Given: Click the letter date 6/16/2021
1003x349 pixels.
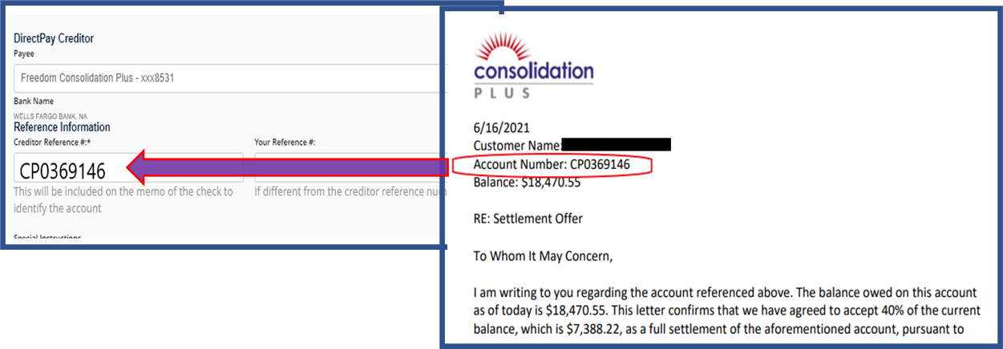Looking at the screenshot, I should click(501, 127).
